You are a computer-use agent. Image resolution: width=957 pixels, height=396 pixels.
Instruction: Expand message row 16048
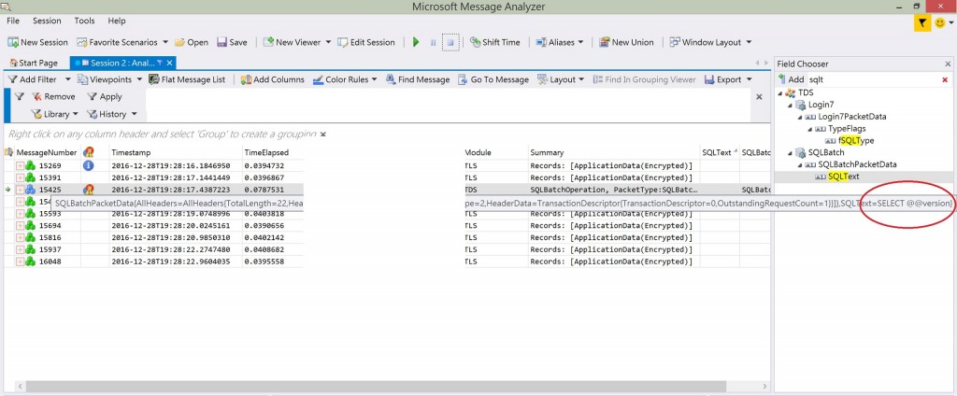(20, 262)
